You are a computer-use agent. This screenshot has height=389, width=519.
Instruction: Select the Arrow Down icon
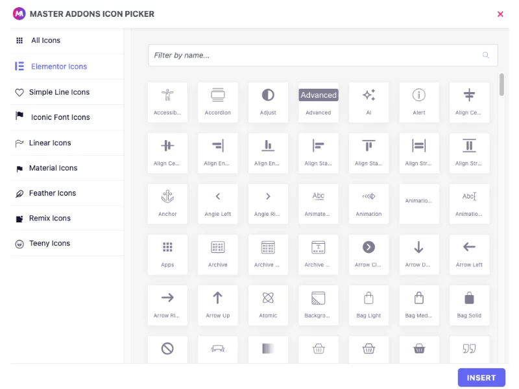pyautogui.click(x=419, y=255)
